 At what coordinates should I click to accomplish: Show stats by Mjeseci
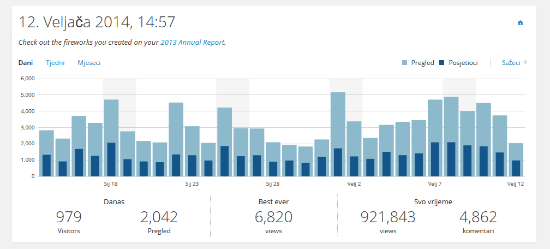click(89, 63)
